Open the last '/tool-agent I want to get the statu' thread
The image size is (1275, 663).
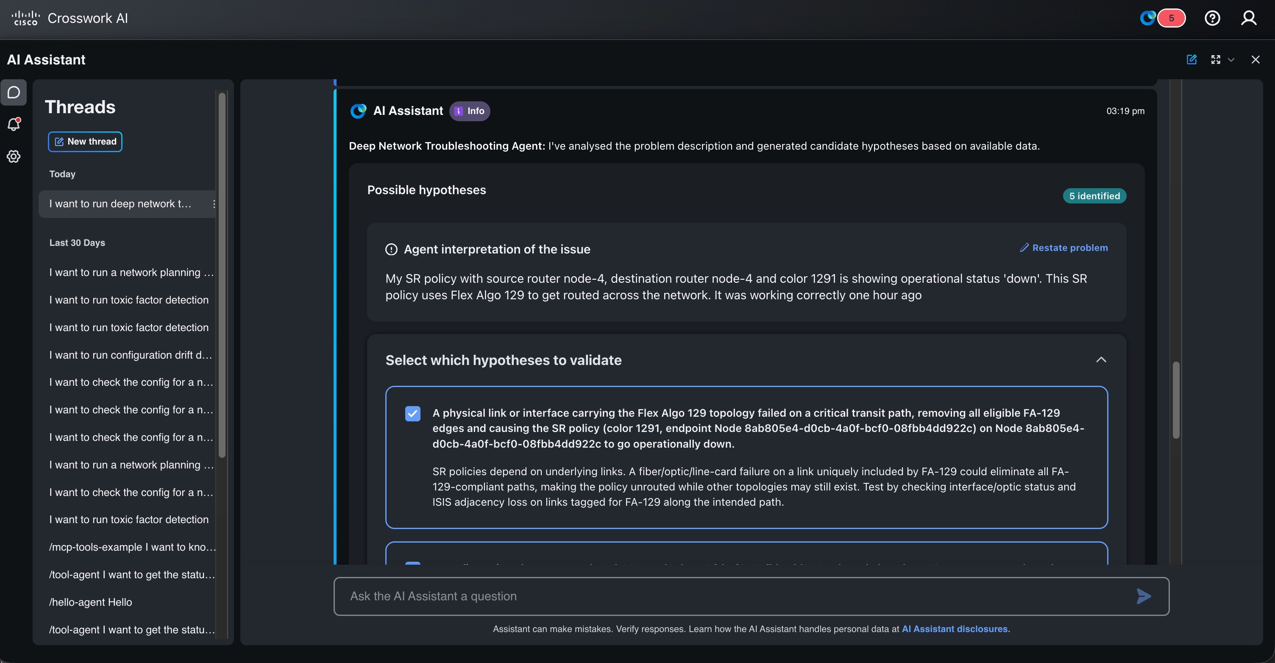tap(132, 630)
